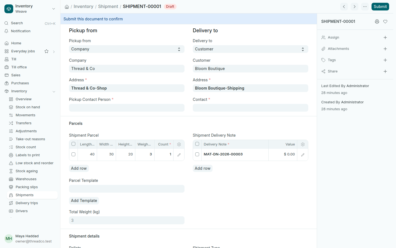396x248 pixels.
Task: Expand the Inventory Weave workspace switcher
Action: [x=54, y=9]
